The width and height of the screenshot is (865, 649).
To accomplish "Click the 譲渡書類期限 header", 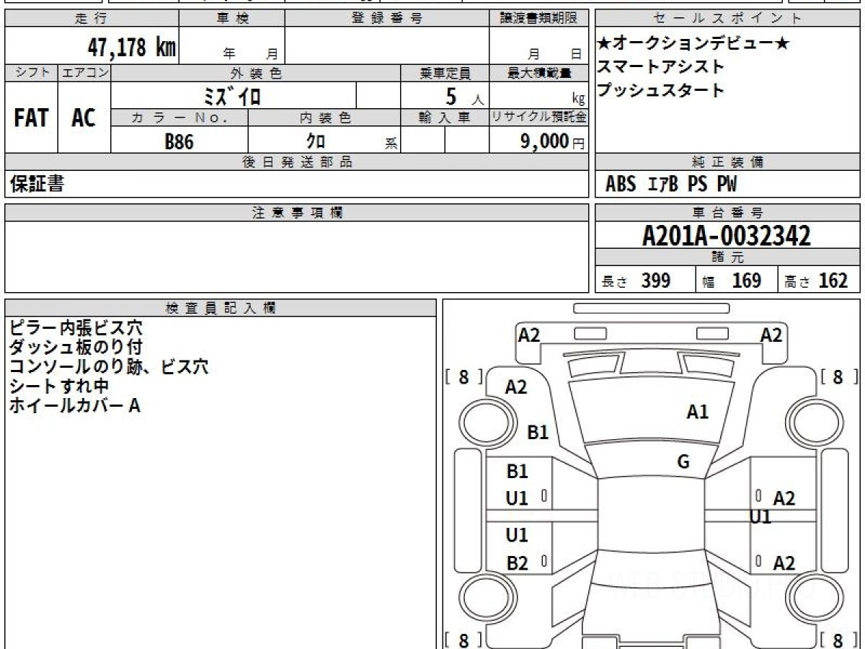I will (x=539, y=19).
